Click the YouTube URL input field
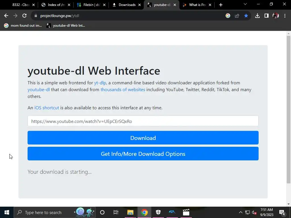 [143, 121]
